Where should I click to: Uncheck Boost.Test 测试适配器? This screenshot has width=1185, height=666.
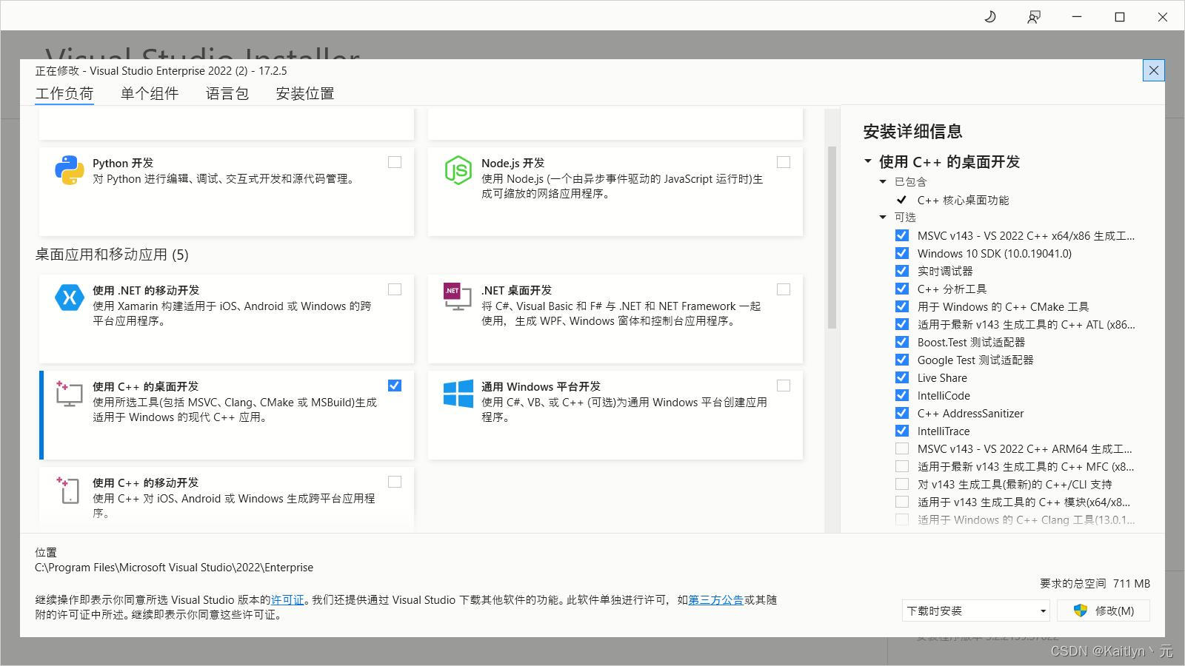901,342
